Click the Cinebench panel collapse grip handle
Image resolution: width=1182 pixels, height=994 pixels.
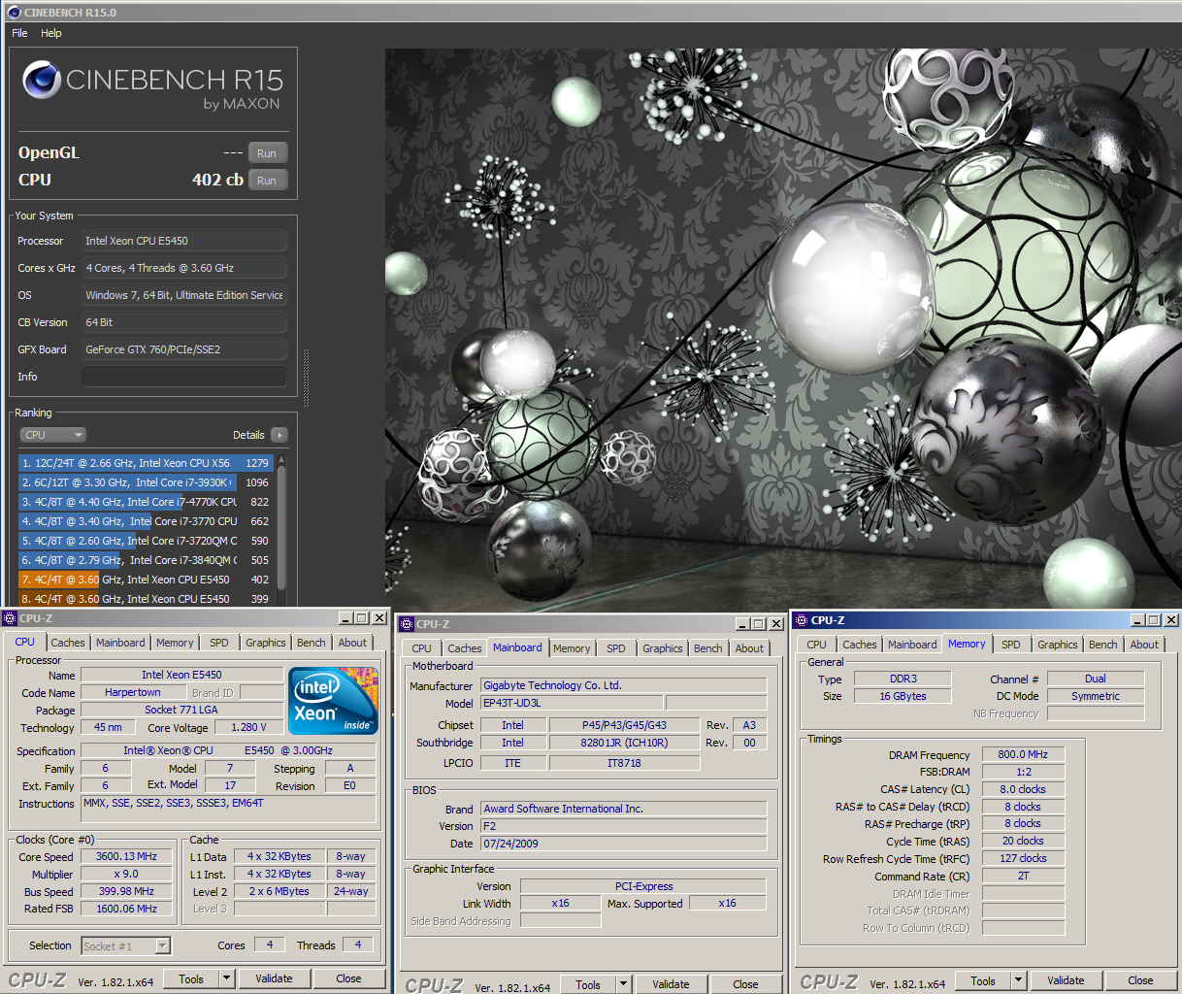point(307,379)
